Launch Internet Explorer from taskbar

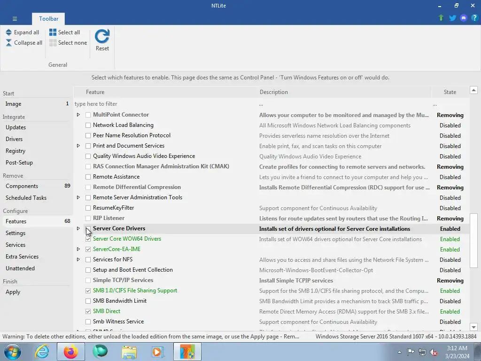pos(42,352)
